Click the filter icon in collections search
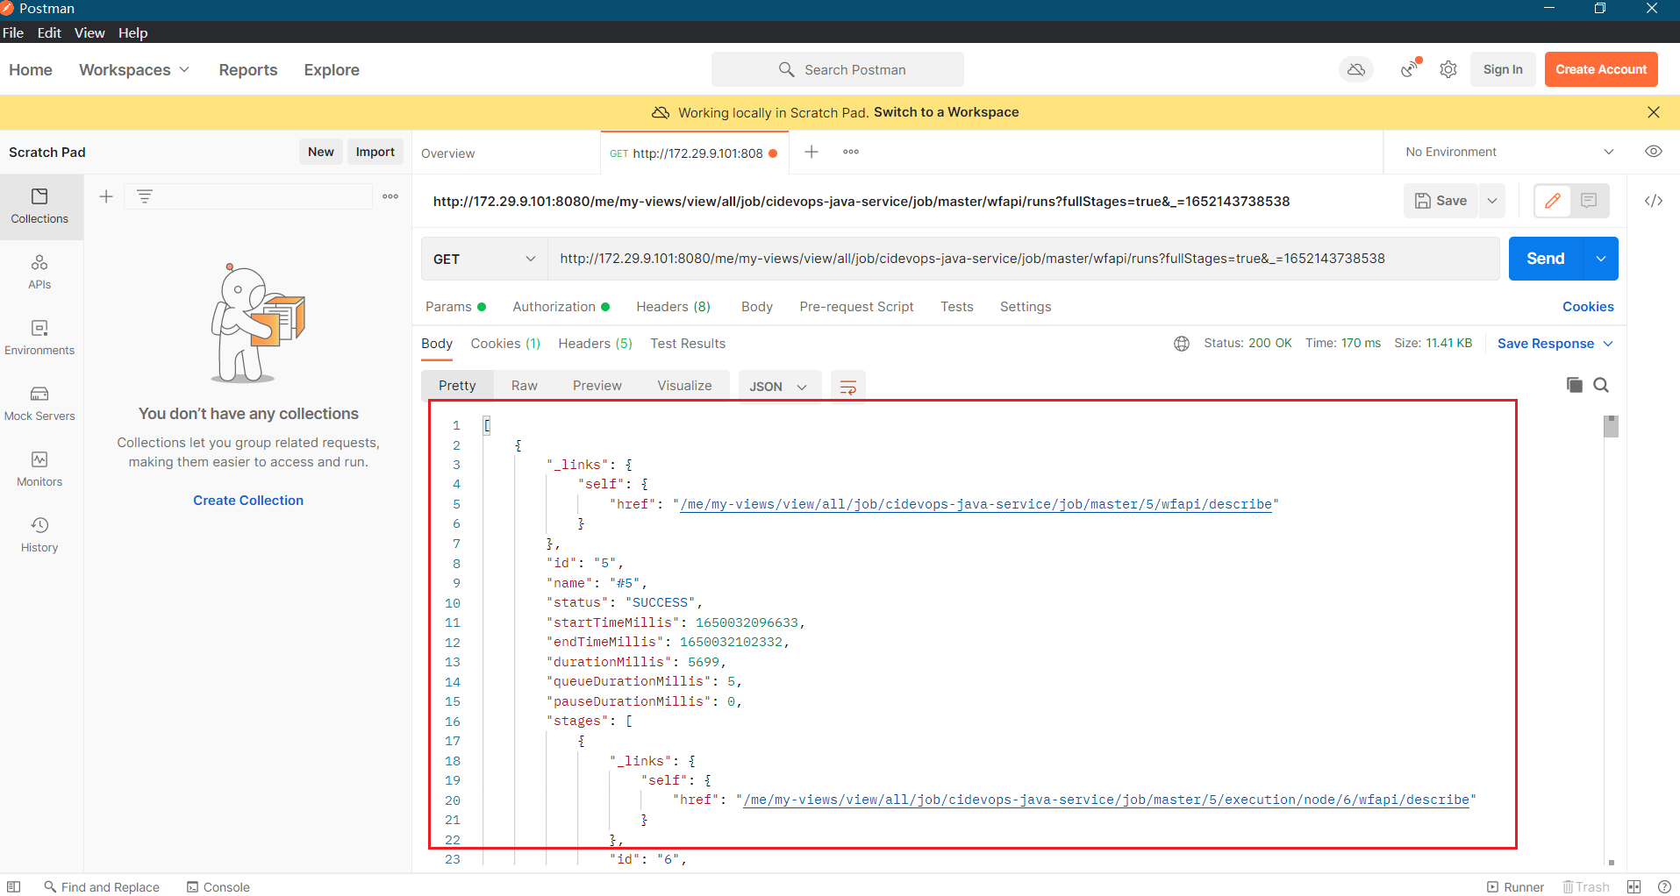 click(145, 196)
